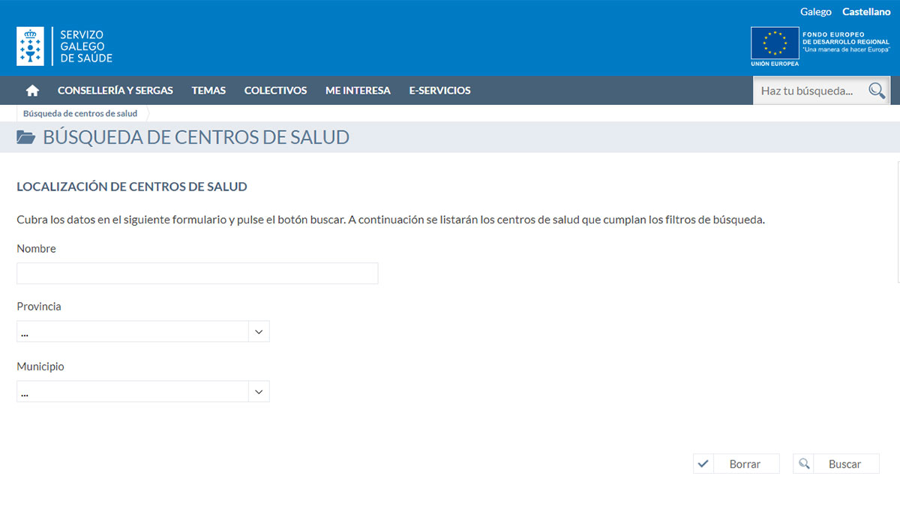Focus the Nombre text field
900x515 pixels.
click(197, 274)
